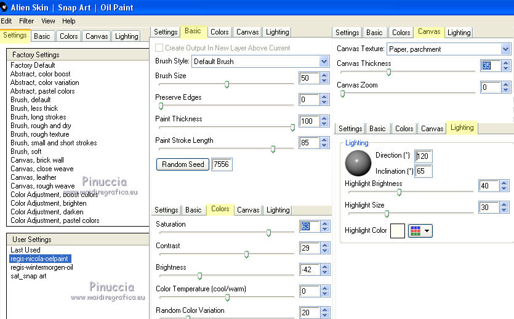Open the Canvas Texture dropdown
The height and width of the screenshot is (319, 514).
coord(505,49)
